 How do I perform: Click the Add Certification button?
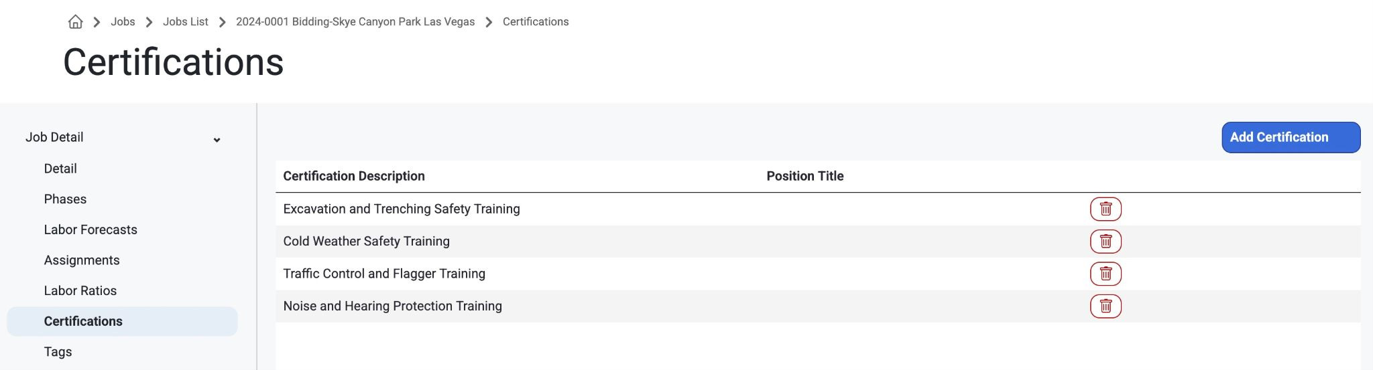(x=1291, y=137)
